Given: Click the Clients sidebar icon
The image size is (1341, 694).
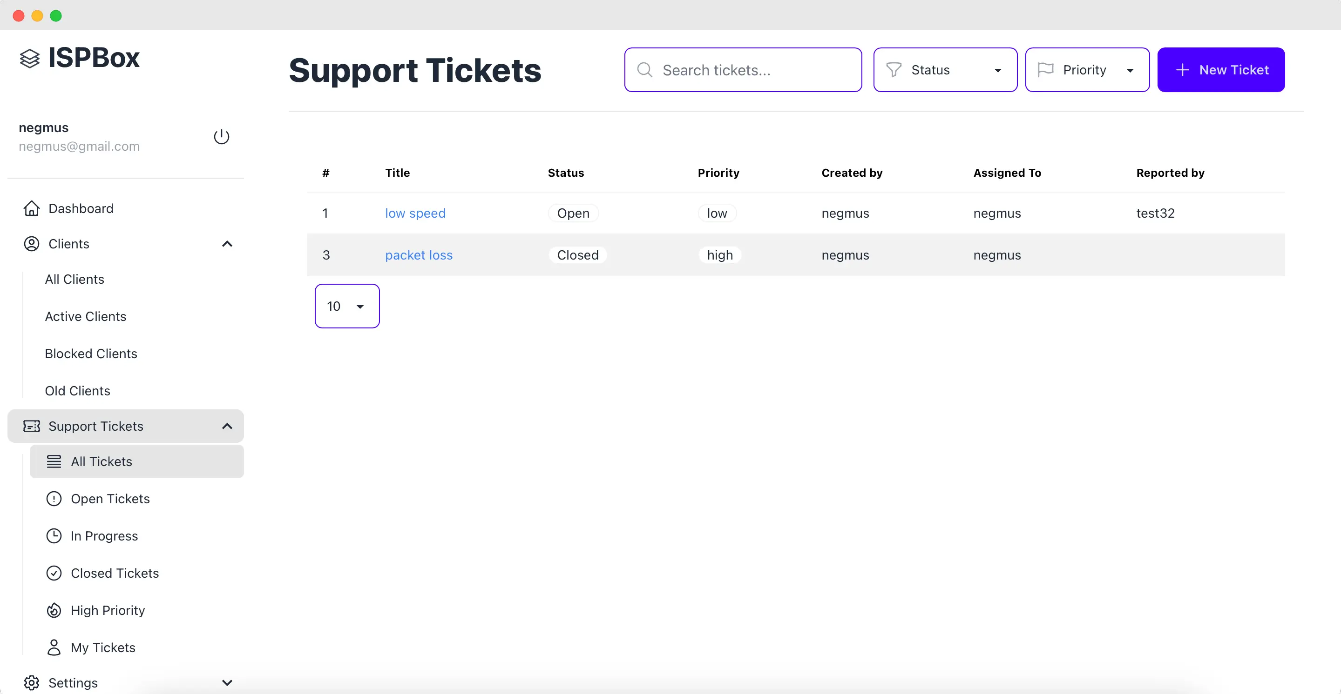Looking at the screenshot, I should [32, 244].
